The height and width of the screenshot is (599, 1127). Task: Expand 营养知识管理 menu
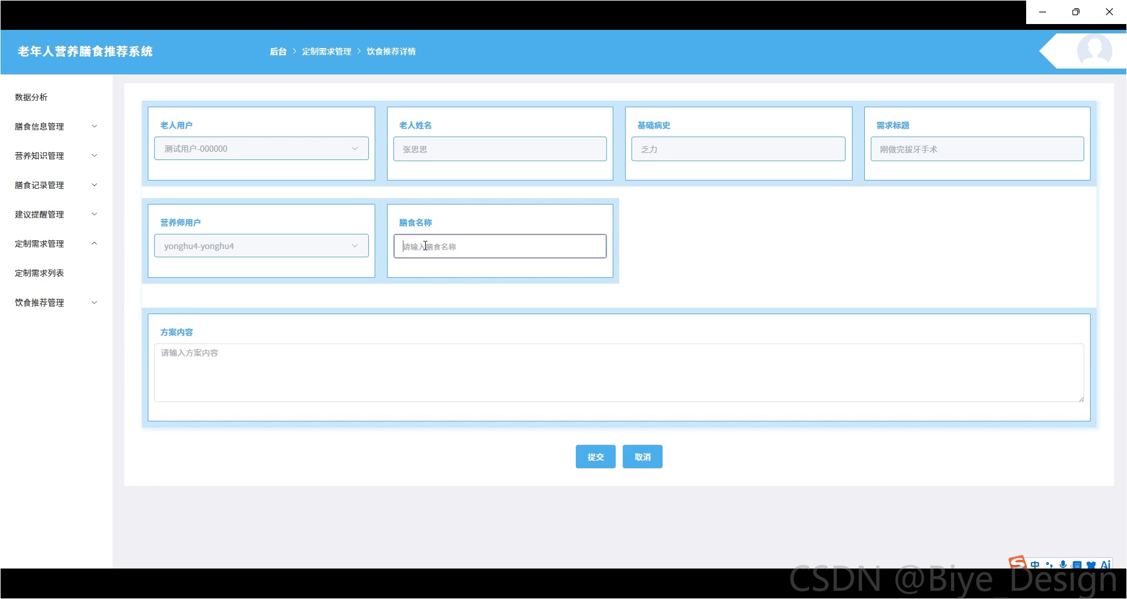click(56, 156)
